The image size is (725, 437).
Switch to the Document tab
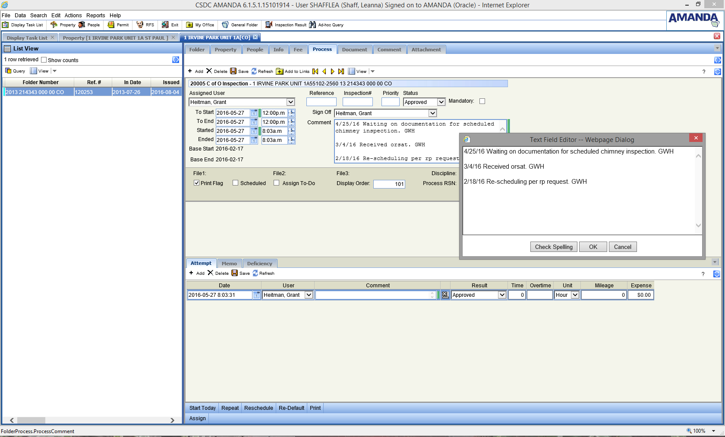[354, 50]
